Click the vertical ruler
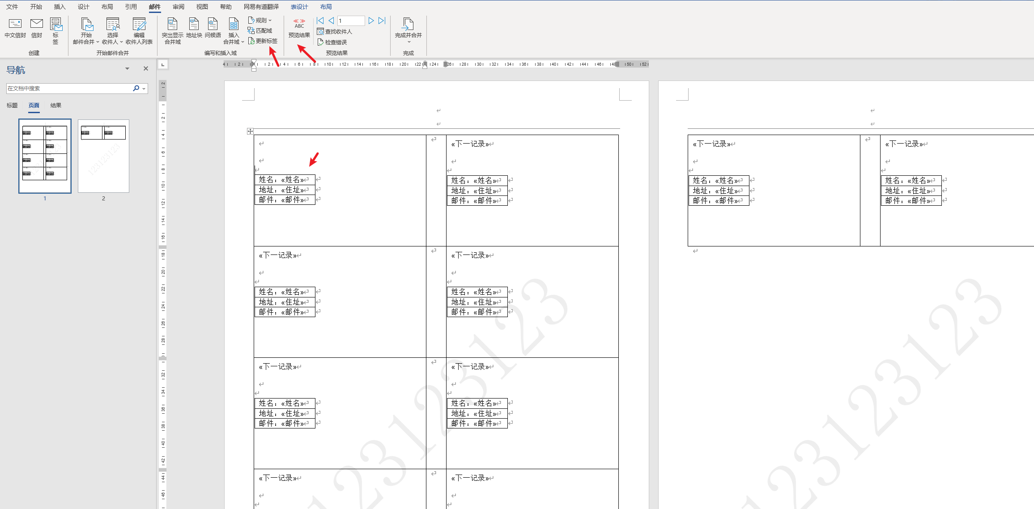 [163, 294]
